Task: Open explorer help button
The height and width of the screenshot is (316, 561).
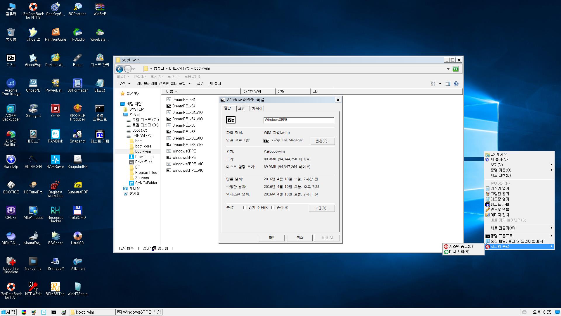Action: click(456, 84)
